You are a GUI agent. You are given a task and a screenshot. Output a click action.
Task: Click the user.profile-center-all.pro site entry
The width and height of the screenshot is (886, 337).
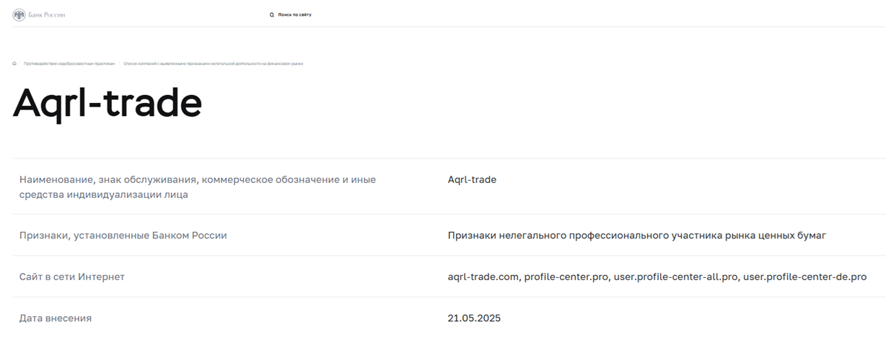[675, 277]
